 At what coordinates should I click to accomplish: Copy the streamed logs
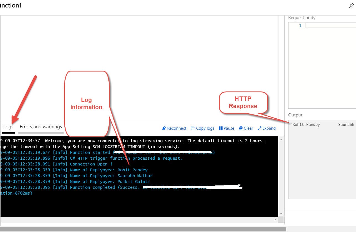coord(202,128)
